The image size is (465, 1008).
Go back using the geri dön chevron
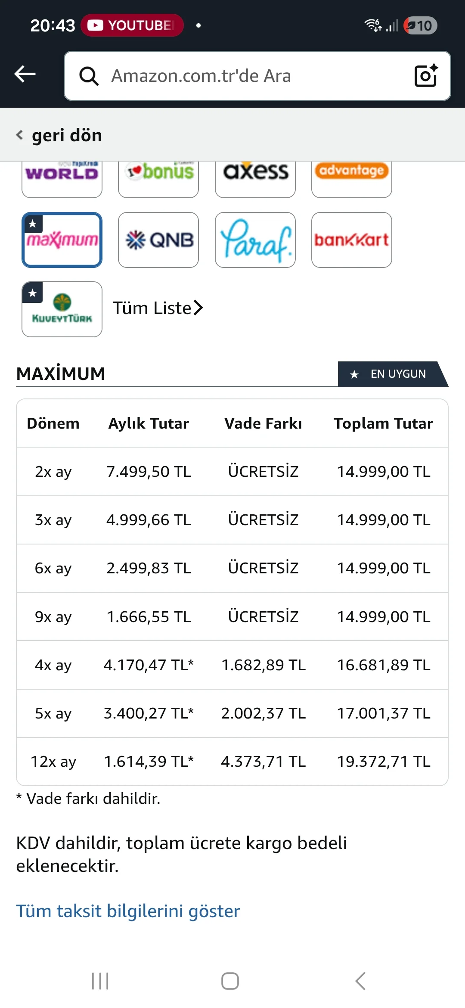(x=20, y=135)
